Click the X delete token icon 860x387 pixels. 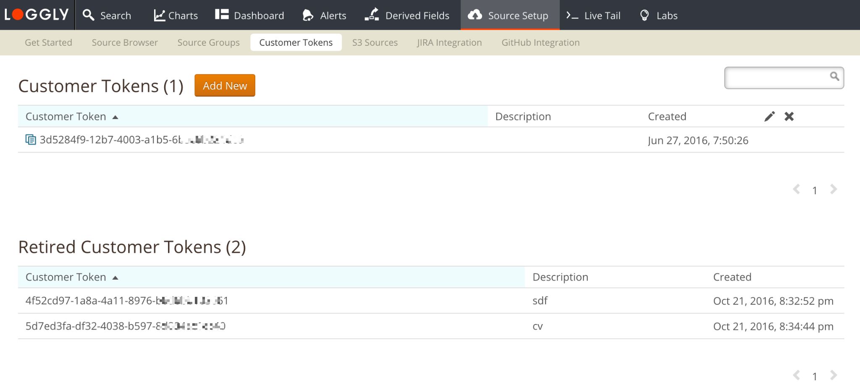789,117
